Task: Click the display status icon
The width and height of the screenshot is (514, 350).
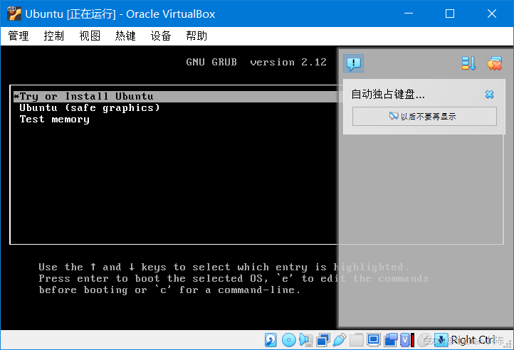Action: (373, 340)
